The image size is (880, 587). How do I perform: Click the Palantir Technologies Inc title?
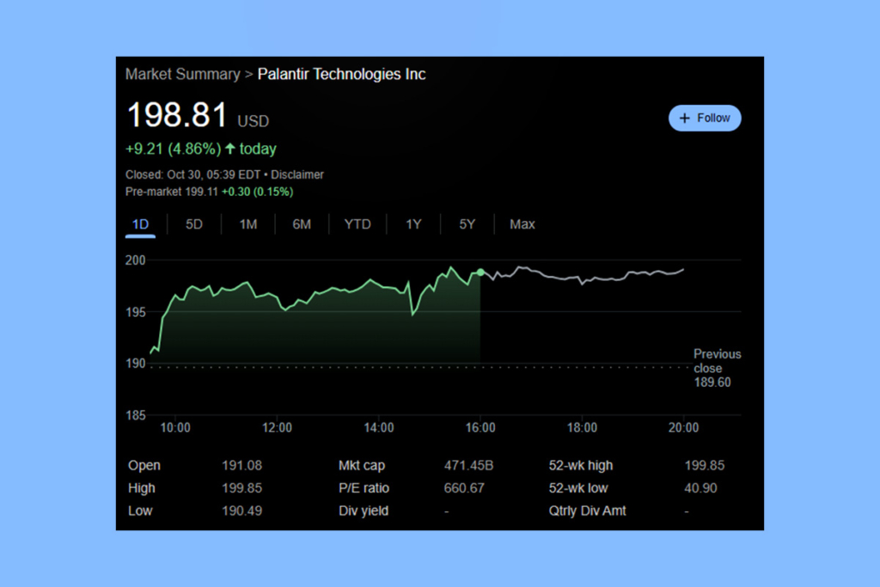[341, 74]
